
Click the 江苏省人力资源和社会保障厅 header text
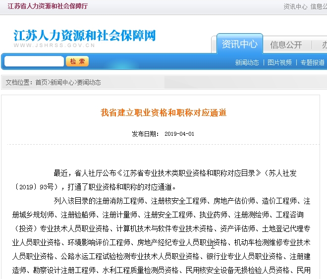[x=48, y=6]
